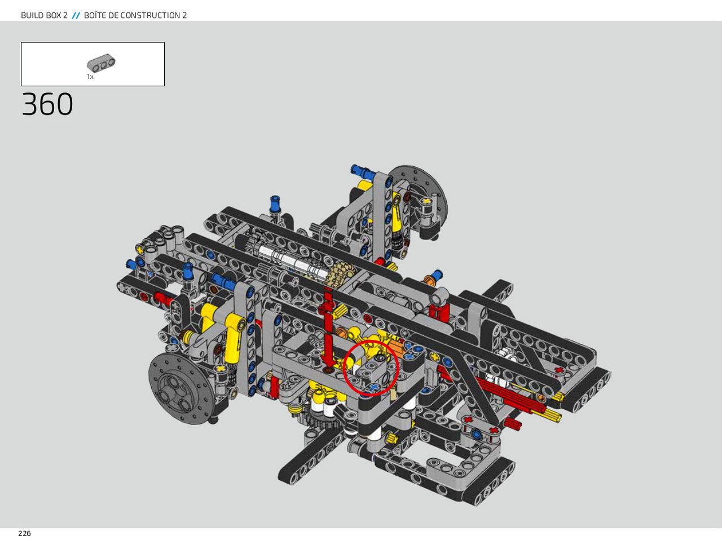
Task: Click the page number 226
Action: click(x=24, y=533)
